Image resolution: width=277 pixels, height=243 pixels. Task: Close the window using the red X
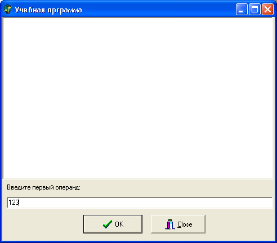[x=267, y=9]
